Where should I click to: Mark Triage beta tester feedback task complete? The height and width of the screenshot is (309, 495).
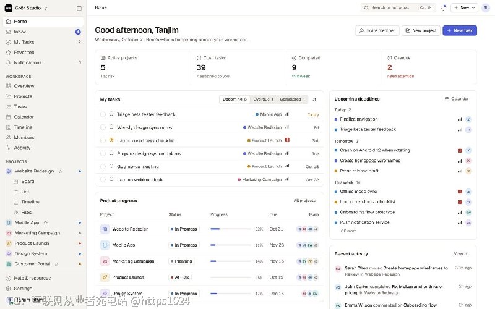pyautogui.click(x=103, y=114)
